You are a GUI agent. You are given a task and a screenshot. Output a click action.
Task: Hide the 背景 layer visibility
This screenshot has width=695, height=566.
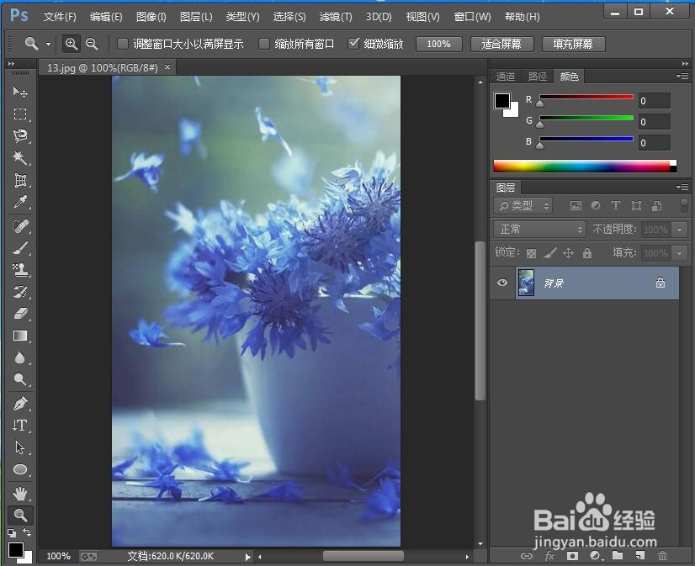[x=502, y=283]
